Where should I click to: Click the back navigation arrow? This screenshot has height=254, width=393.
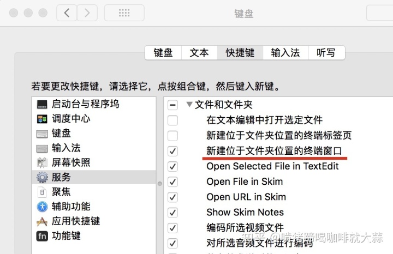click(67, 13)
